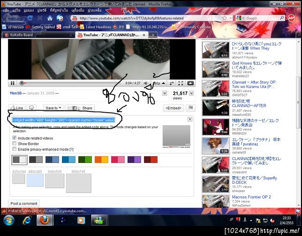The height and width of the screenshot is (236, 302).
Task: Click the Google search box
Action: click(x=262, y=18)
